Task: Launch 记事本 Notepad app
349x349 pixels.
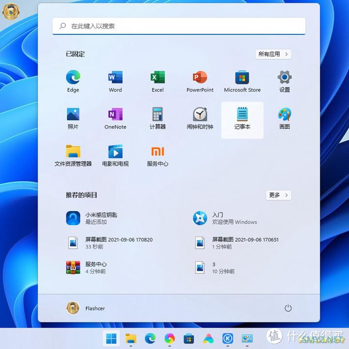Action: tap(242, 120)
